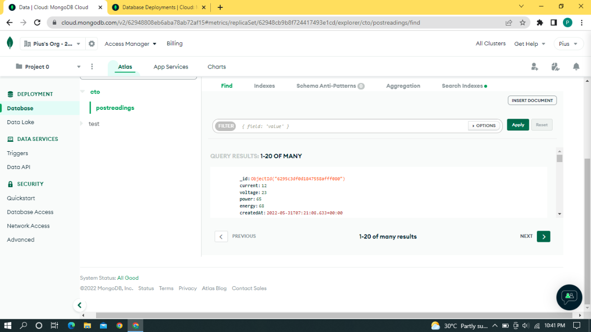
Task: Open the Windows notification center
Action: pyautogui.click(x=576, y=326)
